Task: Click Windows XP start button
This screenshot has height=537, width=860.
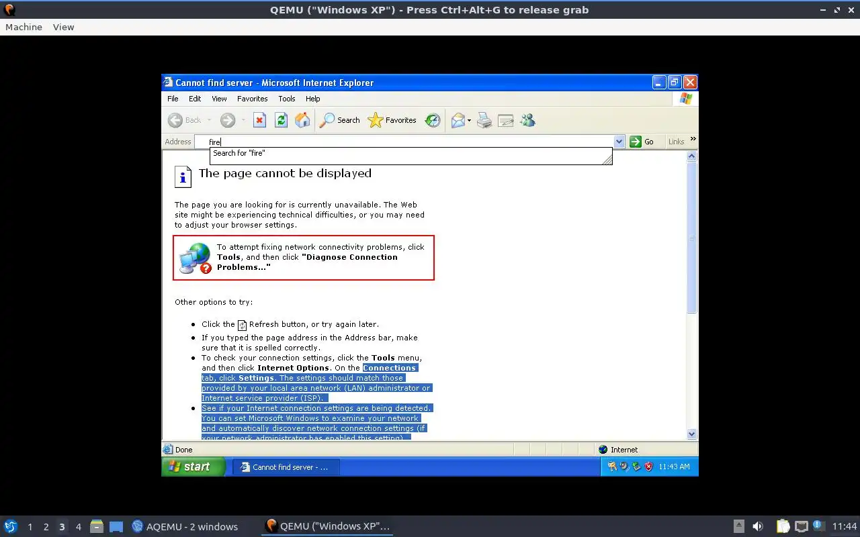Action: [x=193, y=467]
